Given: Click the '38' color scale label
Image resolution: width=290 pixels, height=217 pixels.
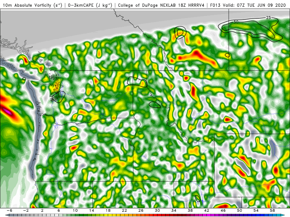Looking at the screenshot, I should click(190, 210).
